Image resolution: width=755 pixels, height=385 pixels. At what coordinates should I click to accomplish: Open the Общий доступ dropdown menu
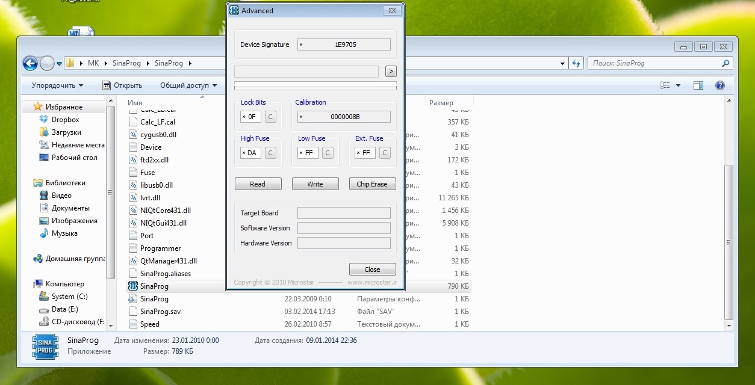coord(188,85)
